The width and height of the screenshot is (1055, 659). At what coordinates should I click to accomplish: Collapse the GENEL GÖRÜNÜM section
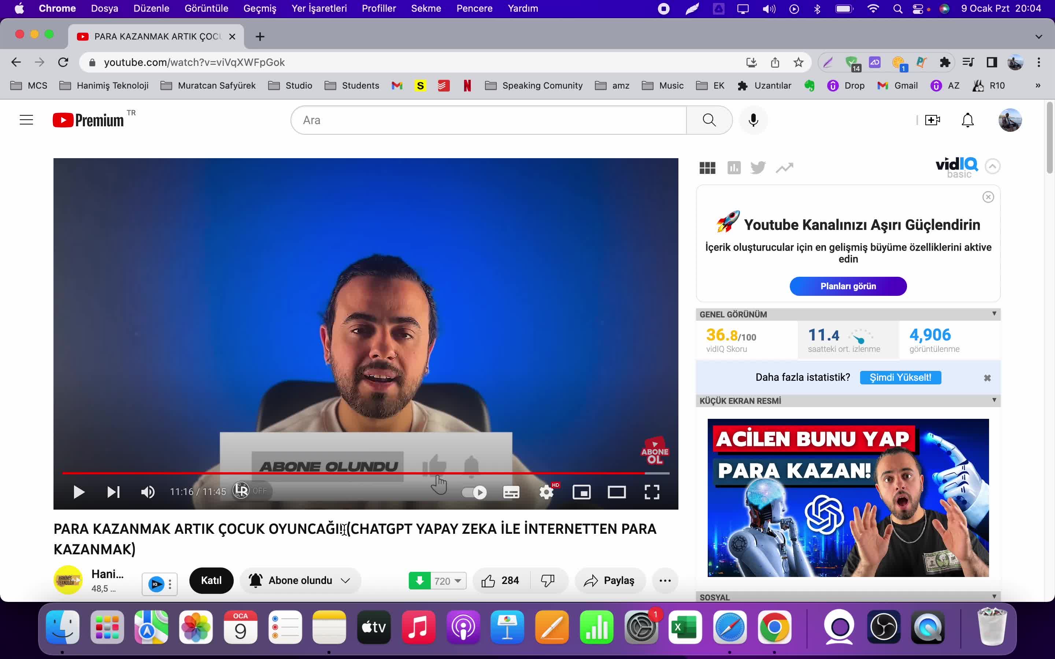[x=994, y=314]
